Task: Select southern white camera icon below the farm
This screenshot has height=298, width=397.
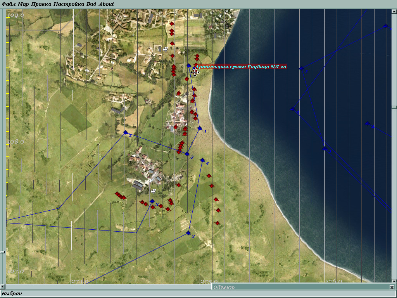Action: 154,191
